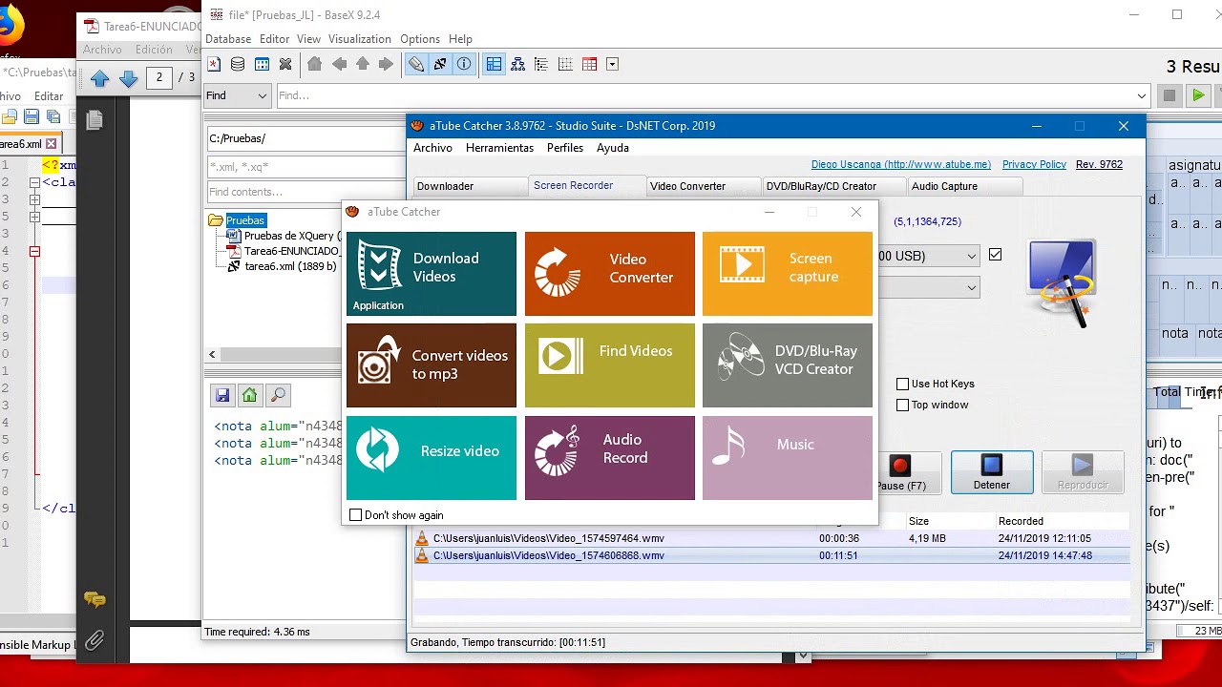Check the Don't show again box

point(356,515)
